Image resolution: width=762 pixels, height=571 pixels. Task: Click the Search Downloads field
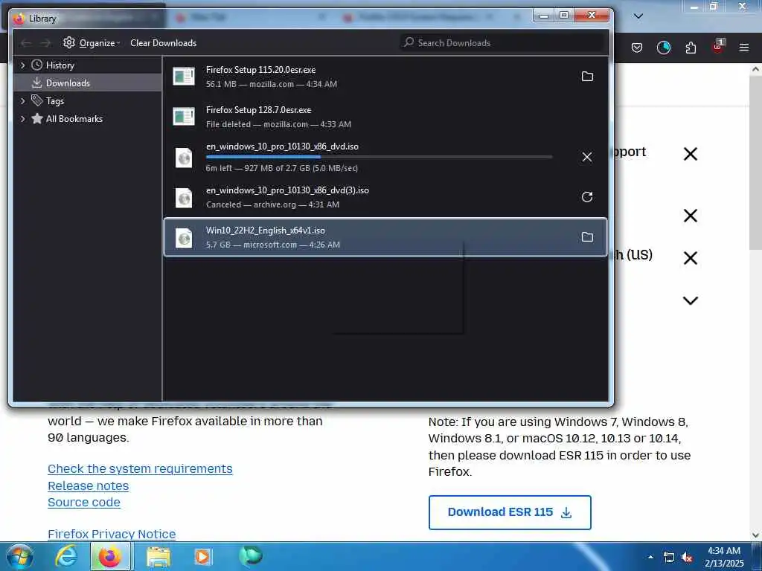pyautogui.click(x=502, y=42)
